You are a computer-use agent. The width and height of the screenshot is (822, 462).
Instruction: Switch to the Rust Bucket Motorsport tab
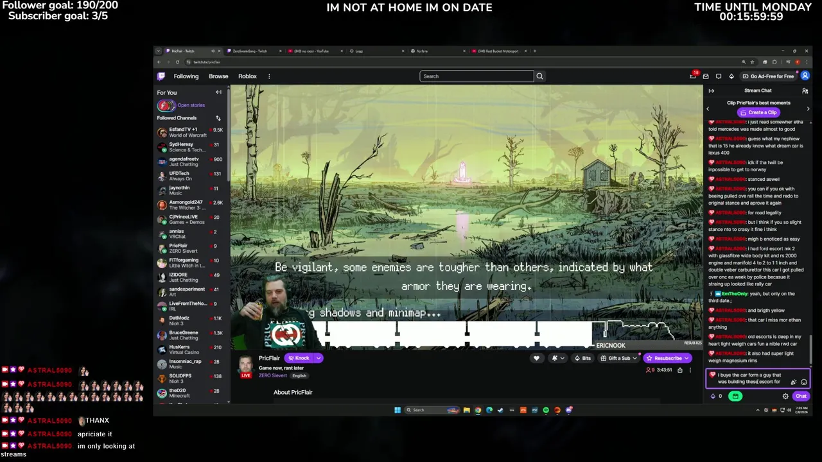[498, 51]
